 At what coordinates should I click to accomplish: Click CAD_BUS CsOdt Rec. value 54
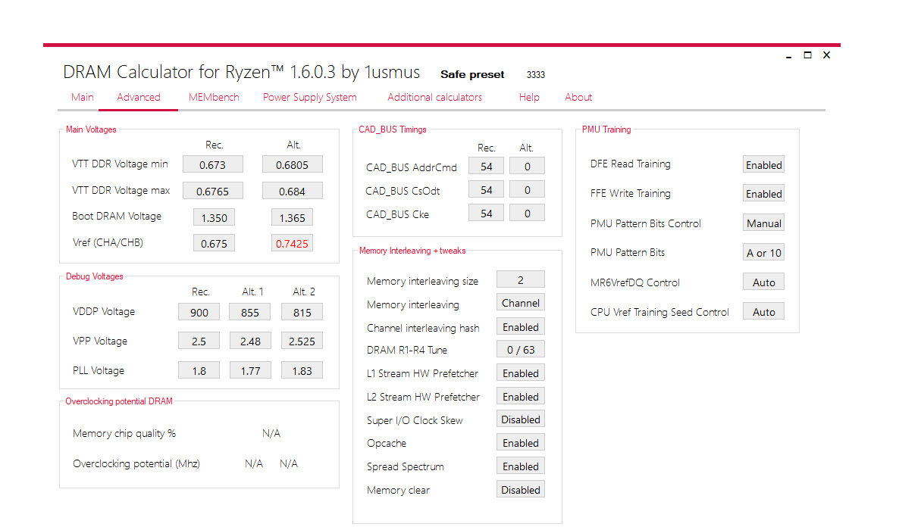(x=486, y=189)
